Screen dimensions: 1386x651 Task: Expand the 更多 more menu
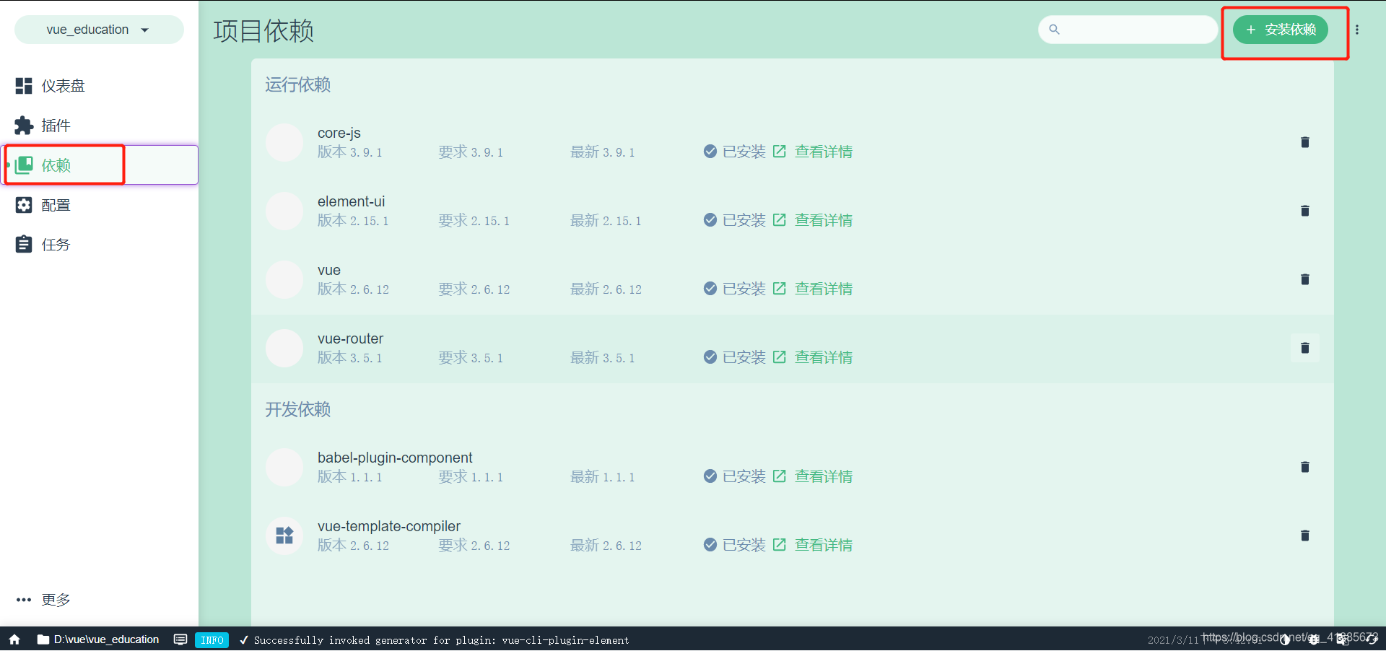[x=99, y=600]
